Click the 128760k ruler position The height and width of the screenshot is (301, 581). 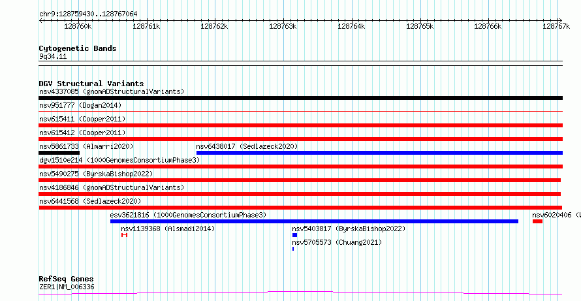[78, 26]
